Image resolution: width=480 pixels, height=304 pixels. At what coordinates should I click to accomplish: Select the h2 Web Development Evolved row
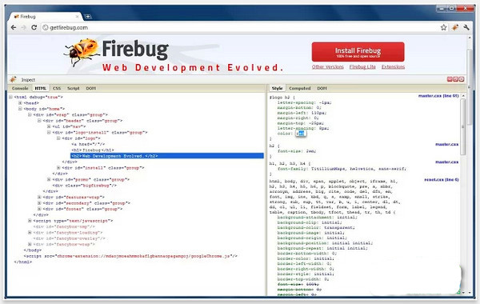(x=167, y=156)
